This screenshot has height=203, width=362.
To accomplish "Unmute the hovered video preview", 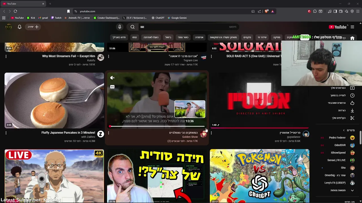I will 112,78.
